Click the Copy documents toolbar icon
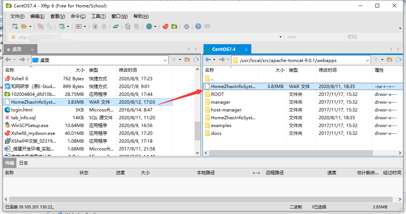 click(x=128, y=26)
